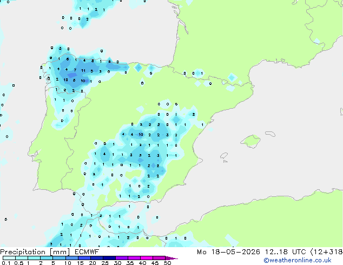Click the 0.1–0.5 mm lightest legend swatch
This screenshot has height=265, width=343.
[9, 258]
